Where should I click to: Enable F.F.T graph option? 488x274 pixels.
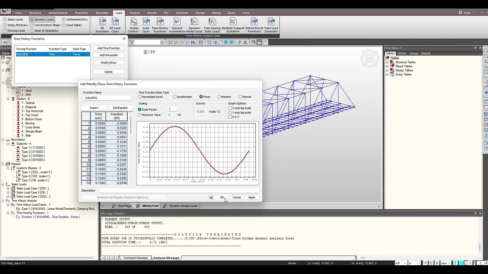pyautogui.click(x=230, y=117)
